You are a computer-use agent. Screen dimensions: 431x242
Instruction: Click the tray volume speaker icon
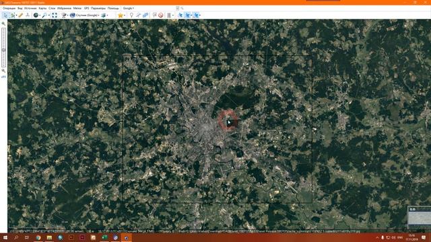tap(393, 237)
